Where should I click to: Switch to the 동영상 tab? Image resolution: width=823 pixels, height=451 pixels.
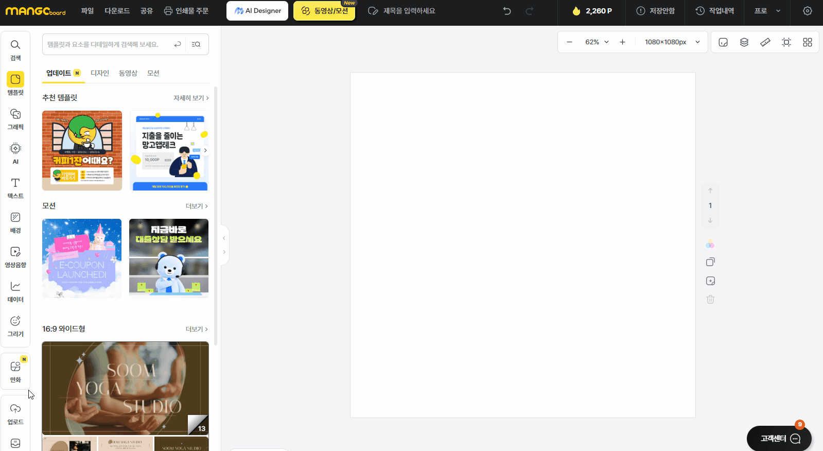[x=128, y=73]
